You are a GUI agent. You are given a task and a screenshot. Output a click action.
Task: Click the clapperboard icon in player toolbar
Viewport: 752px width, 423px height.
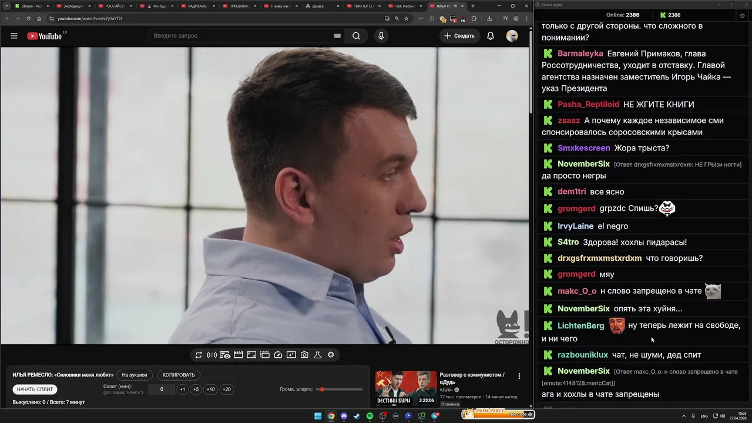tap(239, 355)
